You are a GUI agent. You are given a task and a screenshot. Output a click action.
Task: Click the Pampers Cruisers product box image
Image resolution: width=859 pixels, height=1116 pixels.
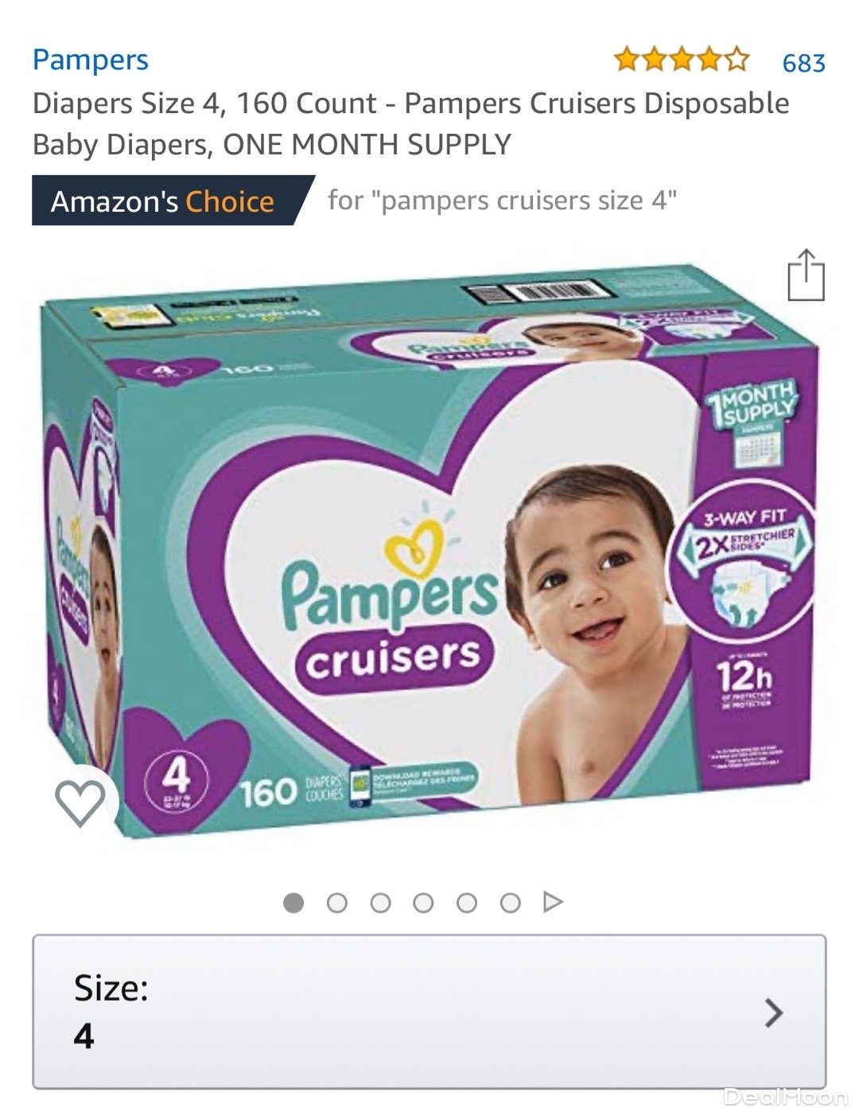[x=429, y=549]
